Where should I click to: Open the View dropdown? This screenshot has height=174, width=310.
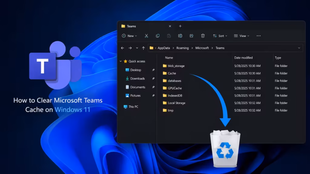click(242, 36)
